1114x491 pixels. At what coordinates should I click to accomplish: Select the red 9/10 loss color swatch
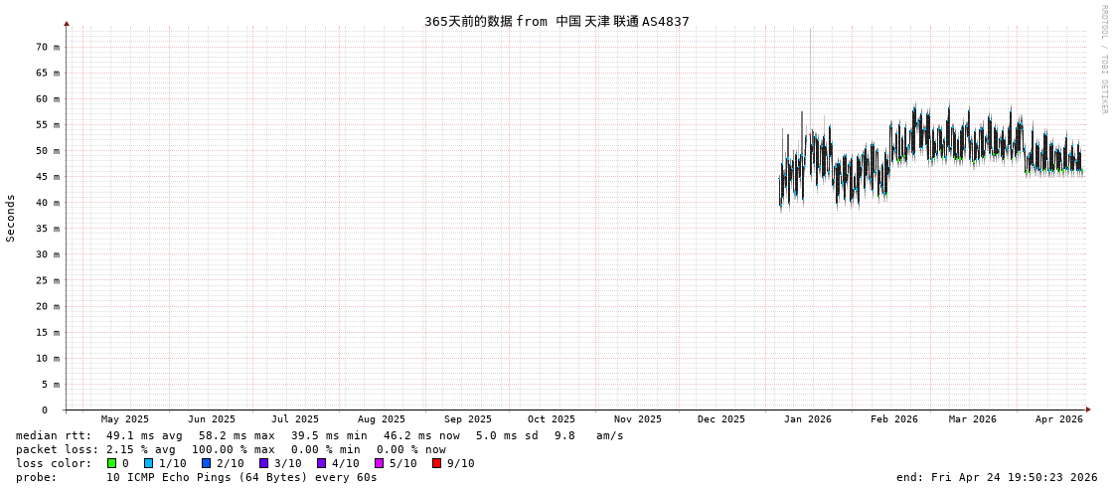[437, 463]
